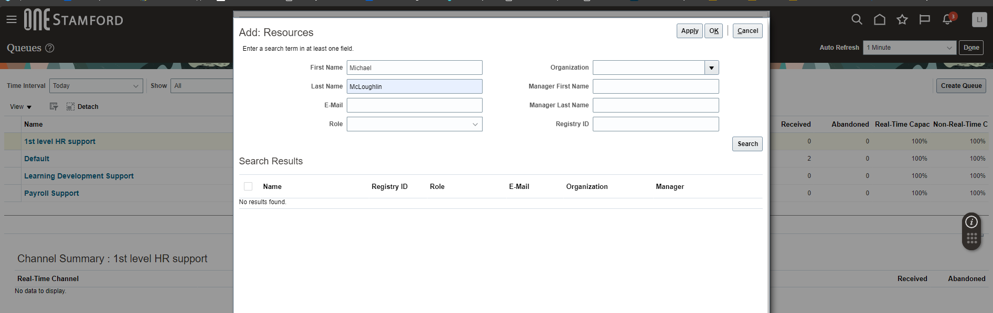This screenshot has height=313, width=993.
Task: Click the Organization input box
Action: (x=649, y=68)
